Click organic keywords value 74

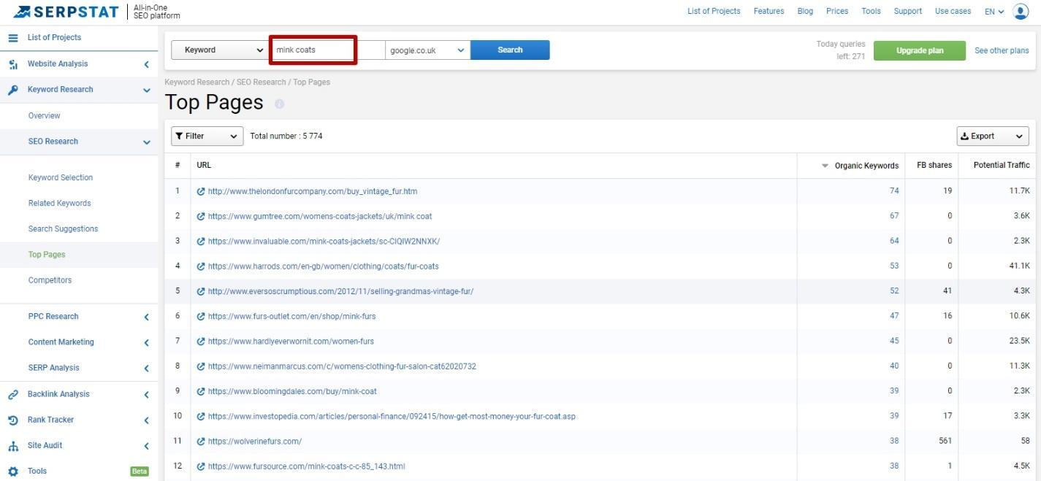coord(894,191)
